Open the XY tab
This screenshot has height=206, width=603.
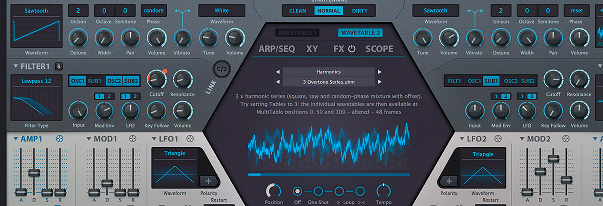tap(312, 49)
